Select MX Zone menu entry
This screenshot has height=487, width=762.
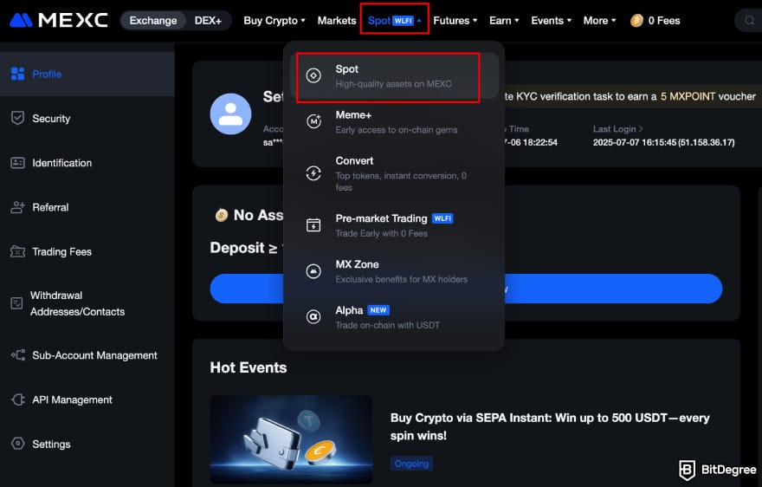(x=394, y=271)
